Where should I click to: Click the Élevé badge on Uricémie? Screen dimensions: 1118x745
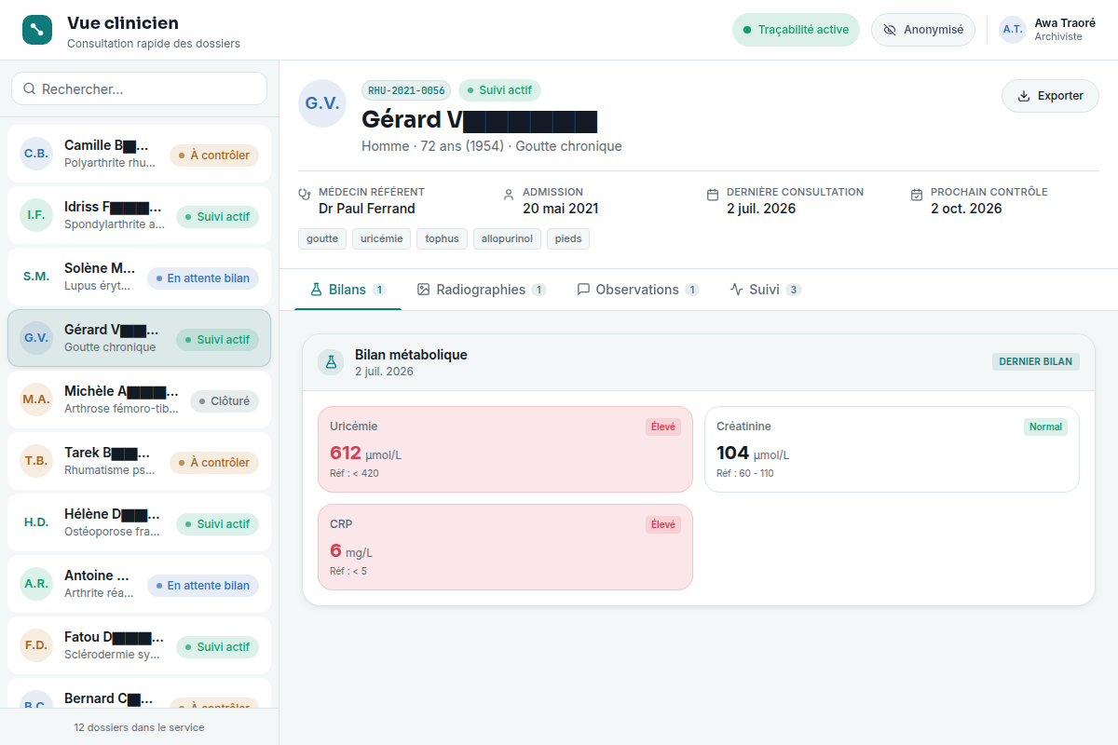[x=663, y=427]
